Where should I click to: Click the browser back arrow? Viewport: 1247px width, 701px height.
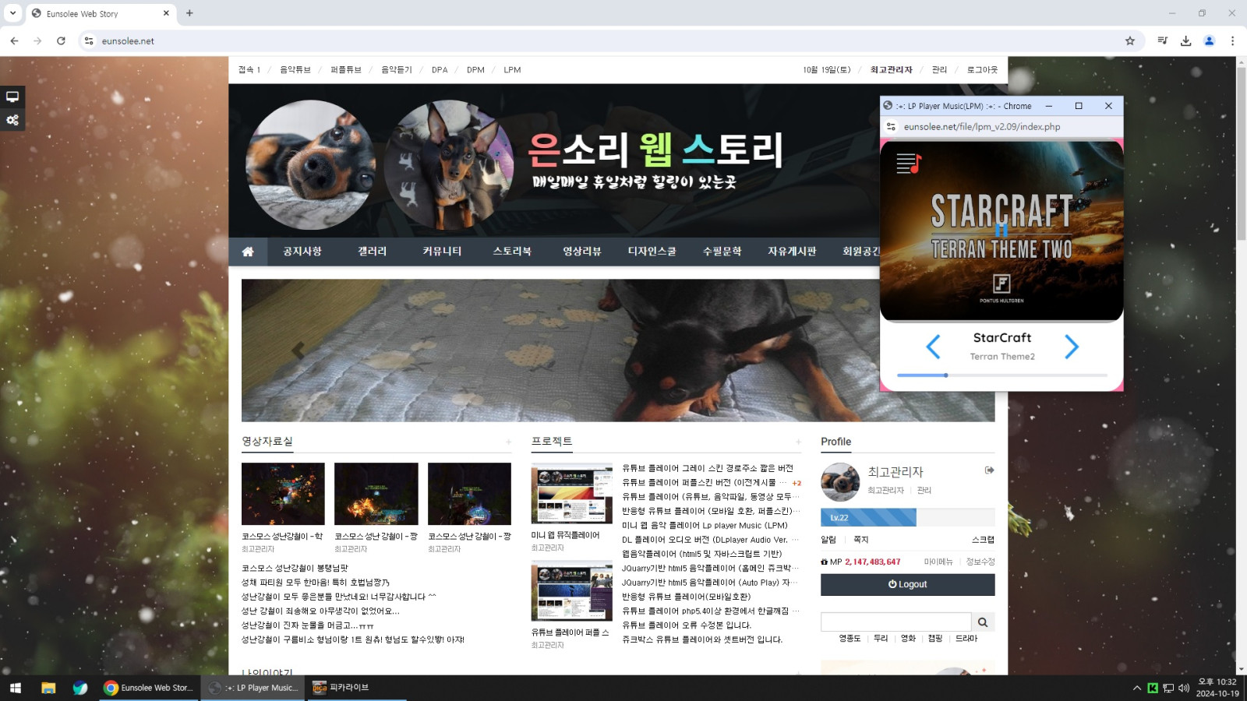(14, 41)
